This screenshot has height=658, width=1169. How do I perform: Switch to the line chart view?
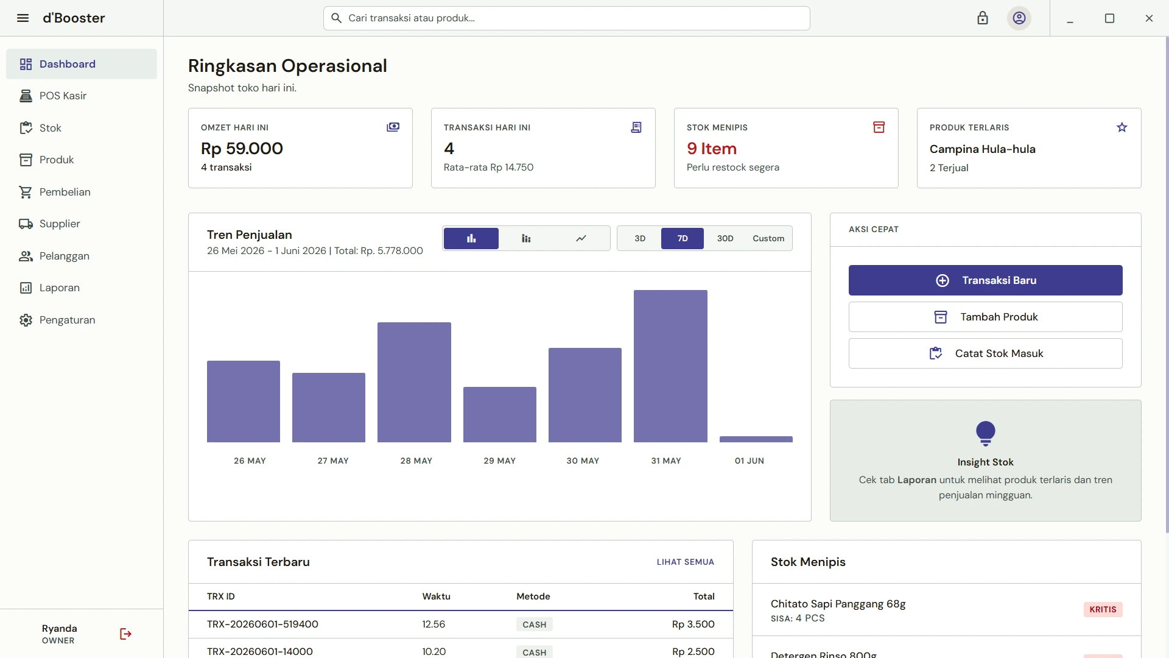tap(581, 238)
